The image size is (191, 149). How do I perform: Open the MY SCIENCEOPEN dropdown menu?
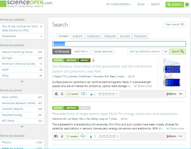pyautogui.click(x=118, y=5)
